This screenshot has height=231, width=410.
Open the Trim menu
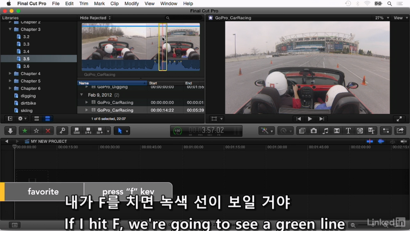[84, 4]
